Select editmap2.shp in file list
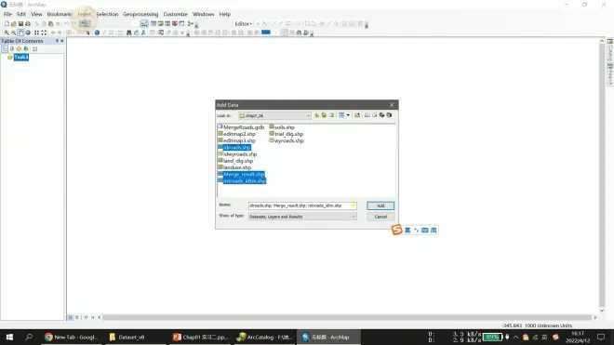This screenshot has width=614, height=345. pyautogui.click(x=237, y=134)
